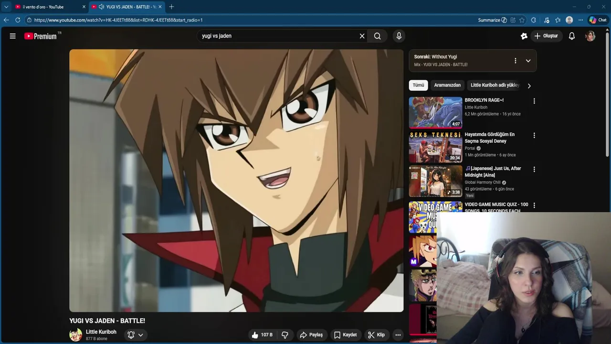Open YouTube account avatar menu
Screen dimensions: 611x344
590,36
